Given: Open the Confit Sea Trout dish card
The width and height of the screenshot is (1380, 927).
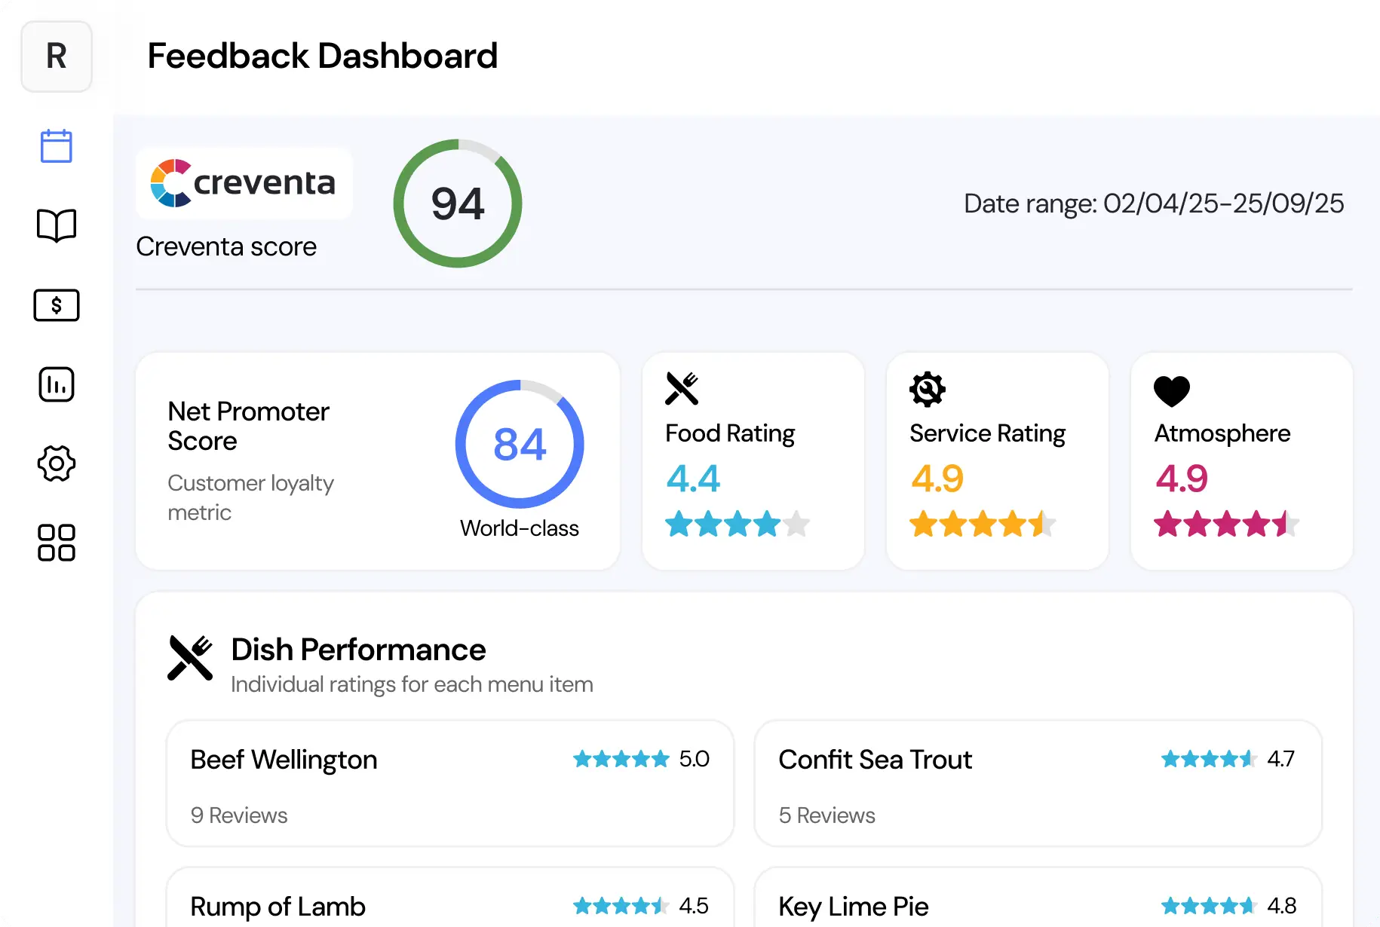Looking at the screenshot, I should (x=1038, y=784).
